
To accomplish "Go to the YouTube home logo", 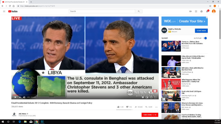I will coord(13,11).
